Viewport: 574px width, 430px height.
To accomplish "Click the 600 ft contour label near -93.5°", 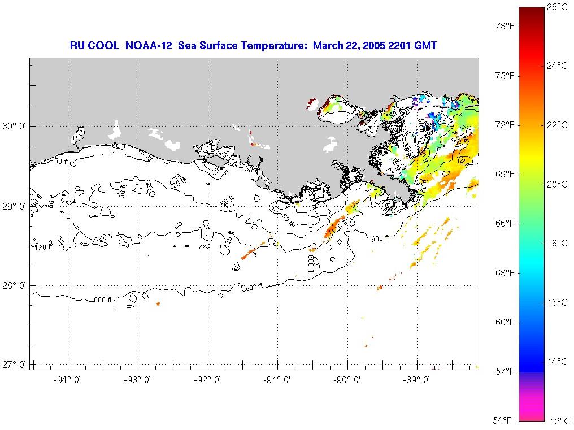I will click(103, 300).
